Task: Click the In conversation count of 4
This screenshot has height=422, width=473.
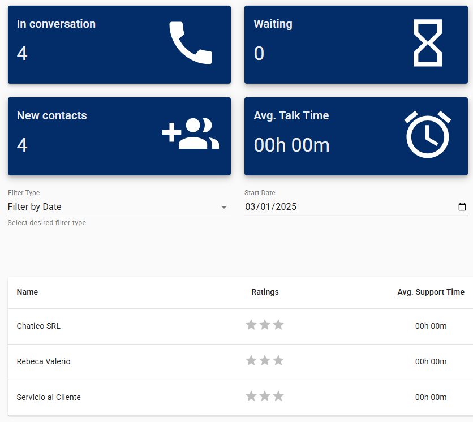Action: pos(22,53)
